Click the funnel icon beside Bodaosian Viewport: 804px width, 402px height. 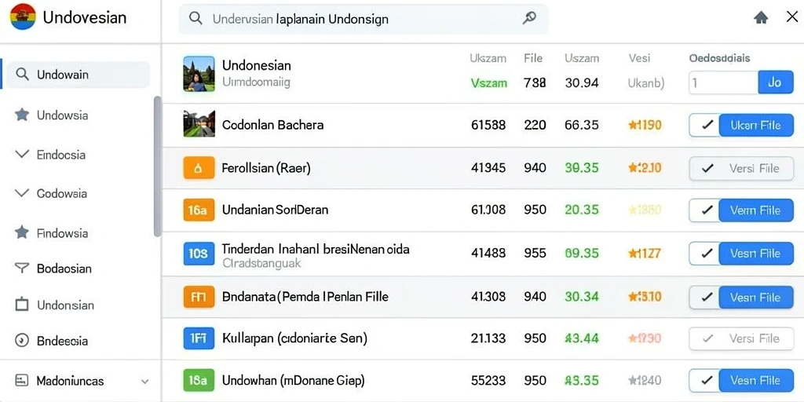pyautogui.click(x=22, y=268)
